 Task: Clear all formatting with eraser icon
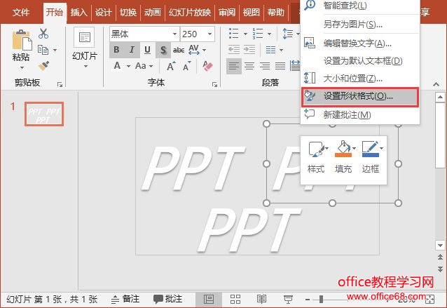[208, 66]
